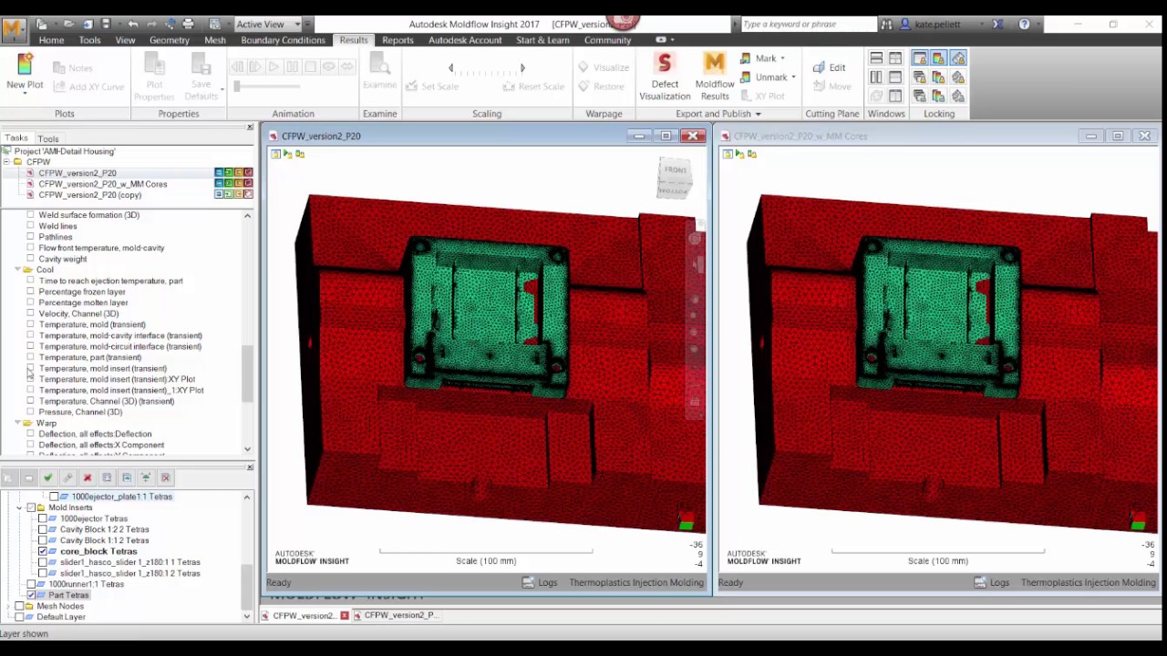The width and height of the screenshot is (1167, 656).
Task: Enable the Weld lines result checkbox
Action: (x=30, y=226)
